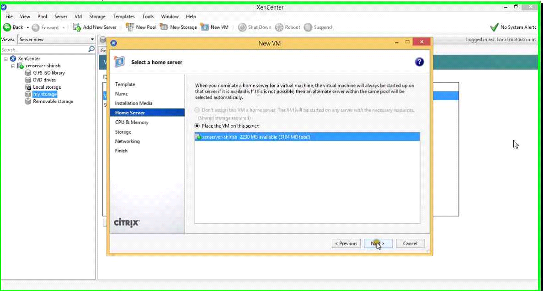Select xenserver-shirish in the server list

307,137
